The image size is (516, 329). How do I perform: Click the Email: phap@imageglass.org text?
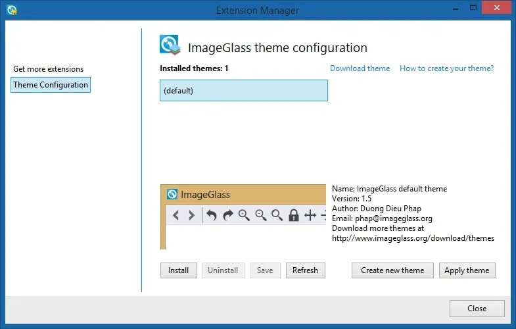[x=382, y=218]
